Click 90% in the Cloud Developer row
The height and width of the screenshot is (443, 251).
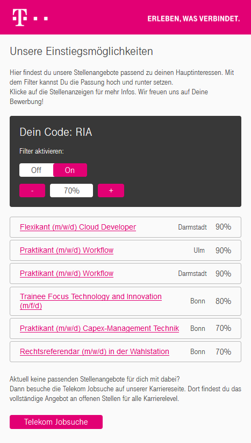224,227
